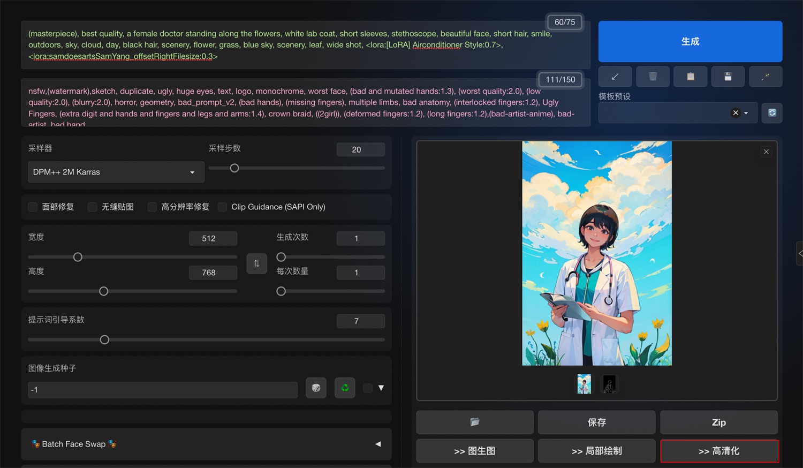
Task: Enable the 面部修复 checkbox
Action: [33, 207]
